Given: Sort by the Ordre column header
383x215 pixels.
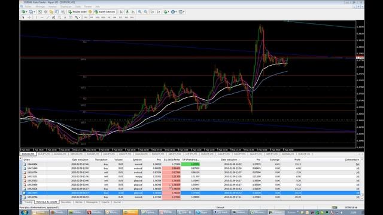Looking at the screenshot, I should pyautogui.click(x=26, y=159).
